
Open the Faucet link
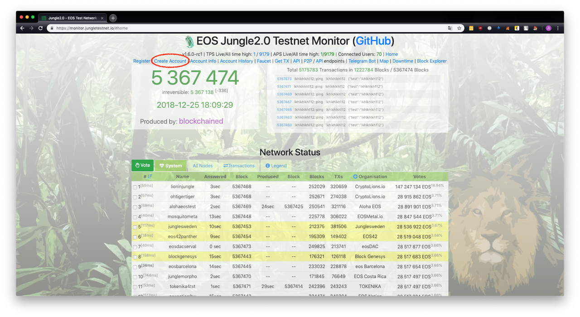(x=264, y=61)
